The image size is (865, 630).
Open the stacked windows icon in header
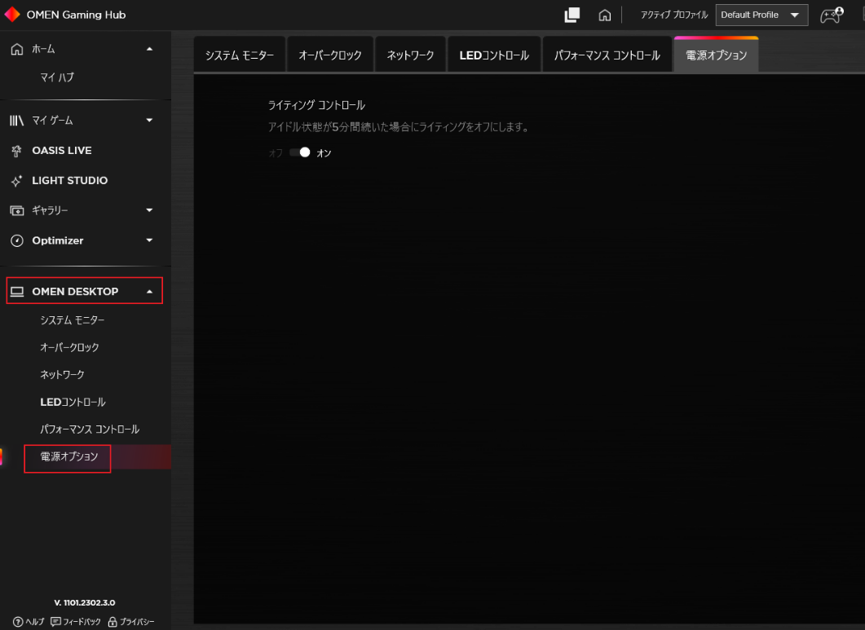point(572,15)
